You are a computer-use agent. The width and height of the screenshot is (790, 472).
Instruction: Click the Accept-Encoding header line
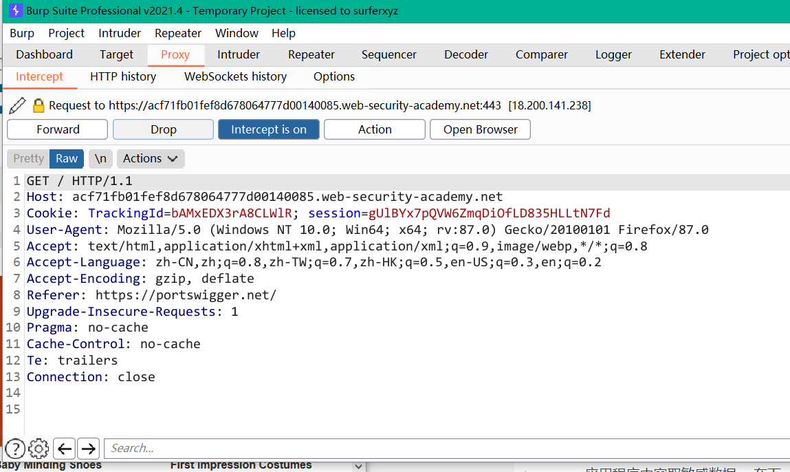click(140, 279)
